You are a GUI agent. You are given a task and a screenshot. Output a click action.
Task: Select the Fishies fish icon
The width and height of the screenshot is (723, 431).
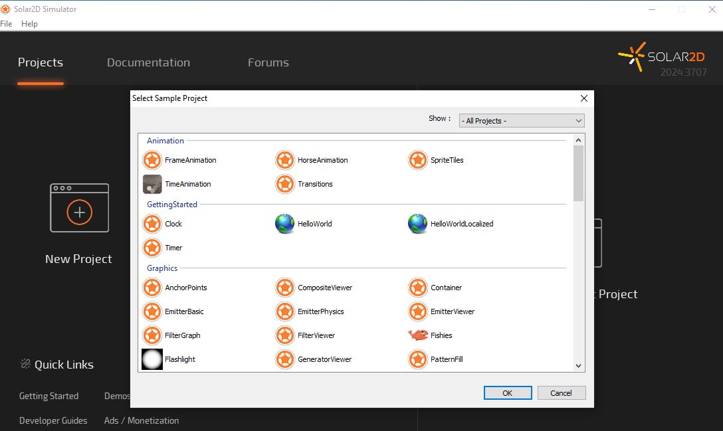tap(418, 335)
